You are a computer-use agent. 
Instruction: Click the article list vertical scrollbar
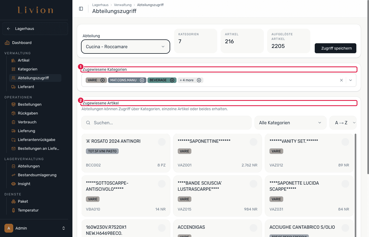[x=355, y=185]
